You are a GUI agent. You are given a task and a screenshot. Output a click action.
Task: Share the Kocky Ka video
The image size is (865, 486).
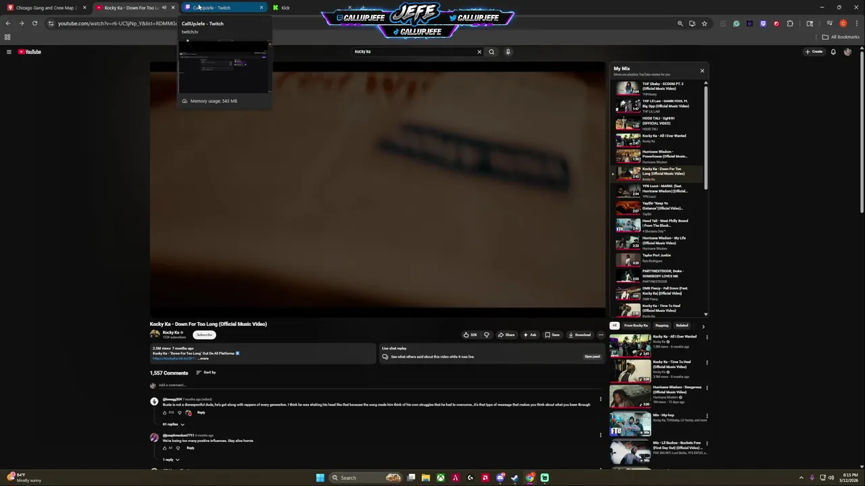pos(506,335)
